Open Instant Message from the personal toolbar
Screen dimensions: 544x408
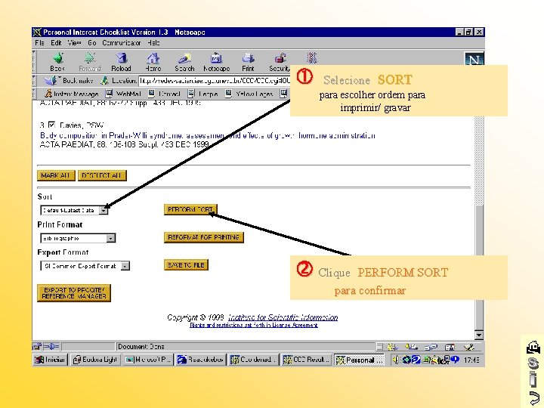(x=72, y=94)
